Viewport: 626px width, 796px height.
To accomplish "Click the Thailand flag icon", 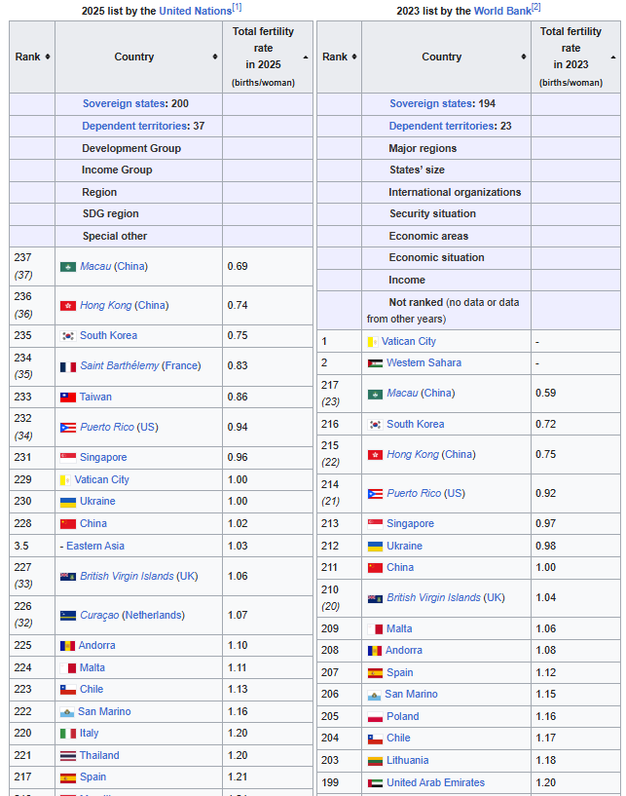I will coord(68,756).
